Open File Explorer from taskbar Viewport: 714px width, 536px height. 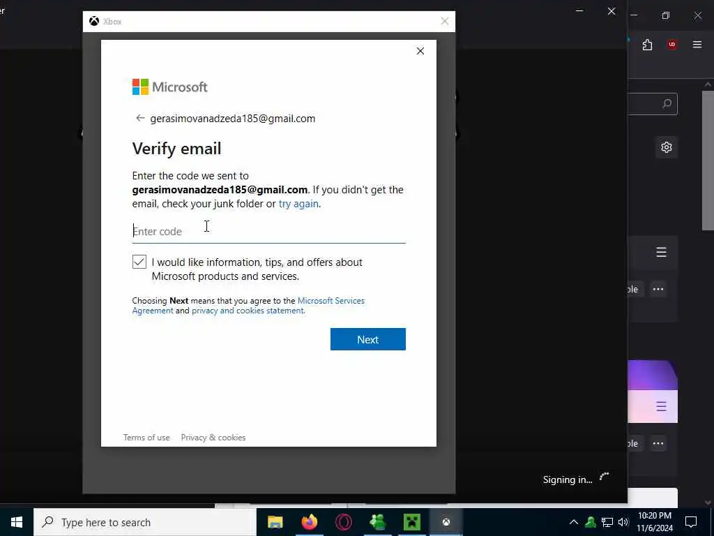point(275,522)
